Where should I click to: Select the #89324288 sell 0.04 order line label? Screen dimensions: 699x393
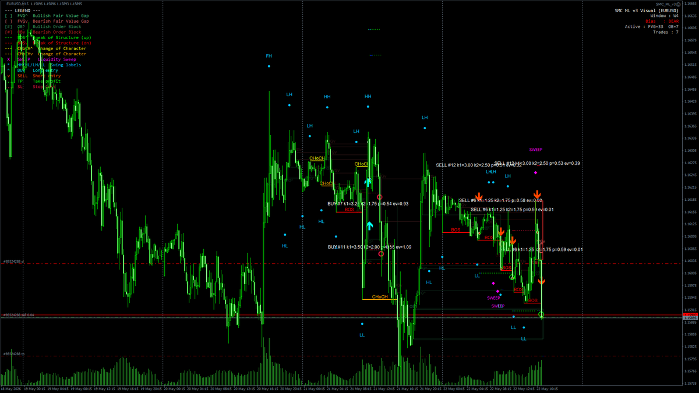pyautogui.click(x=19, y=314)
